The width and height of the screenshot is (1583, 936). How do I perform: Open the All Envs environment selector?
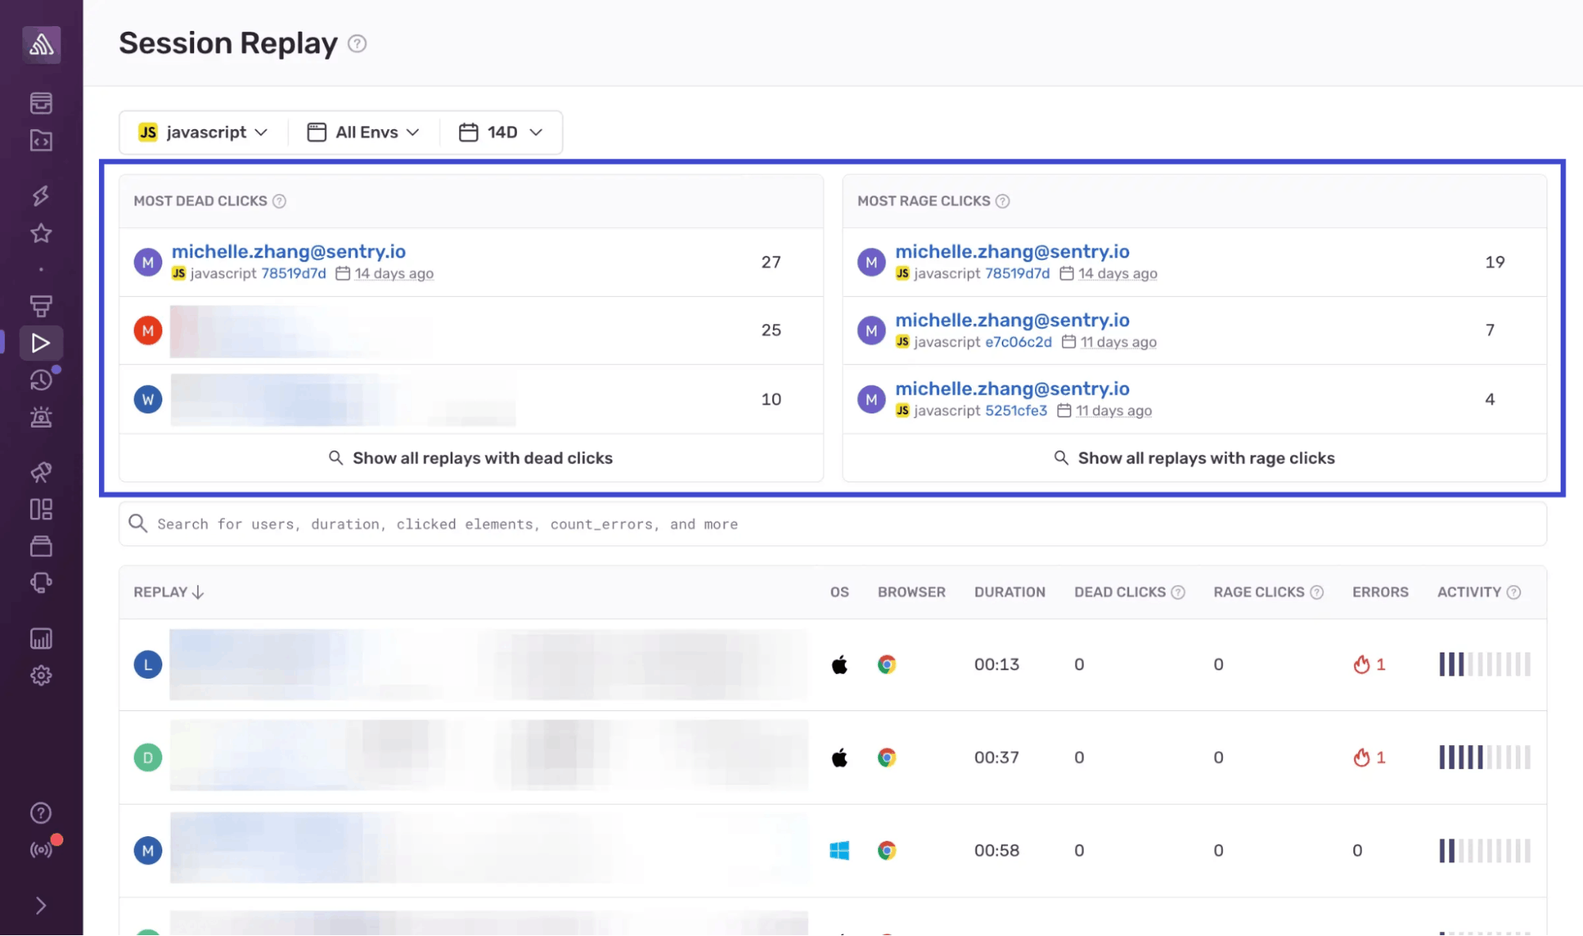click(363, 131)
